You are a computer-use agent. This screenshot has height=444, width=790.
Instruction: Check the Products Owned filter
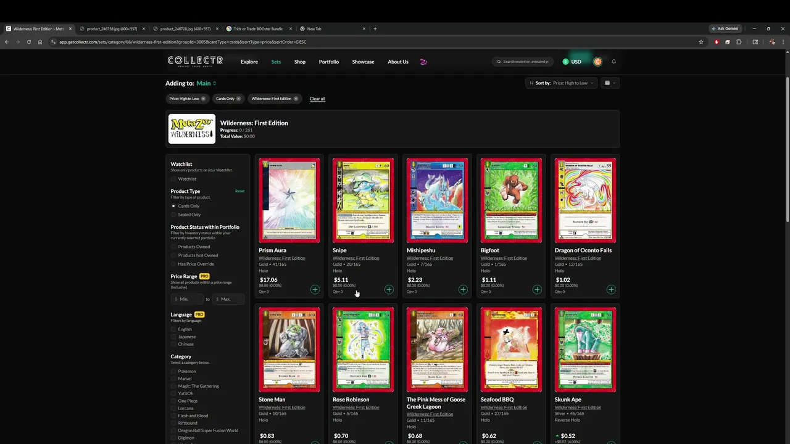[173, 247]
